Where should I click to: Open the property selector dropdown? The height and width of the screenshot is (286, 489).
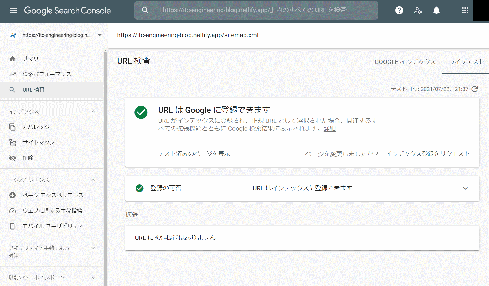pyautogui.click(x=100, y=35)
